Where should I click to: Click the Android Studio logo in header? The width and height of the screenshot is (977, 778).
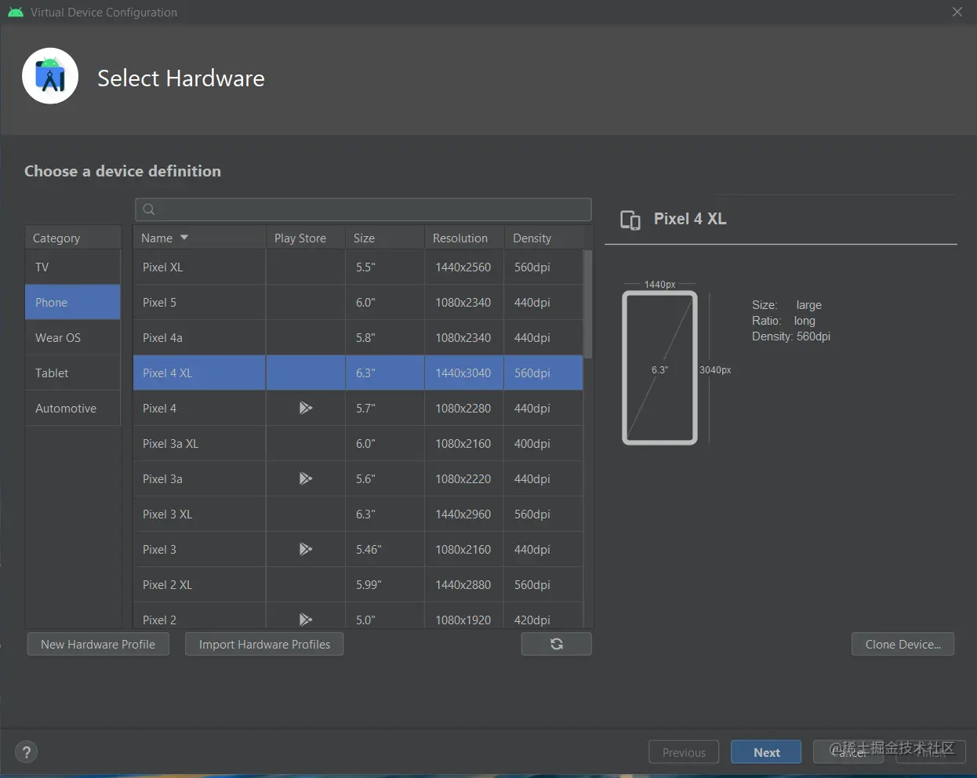50,76
